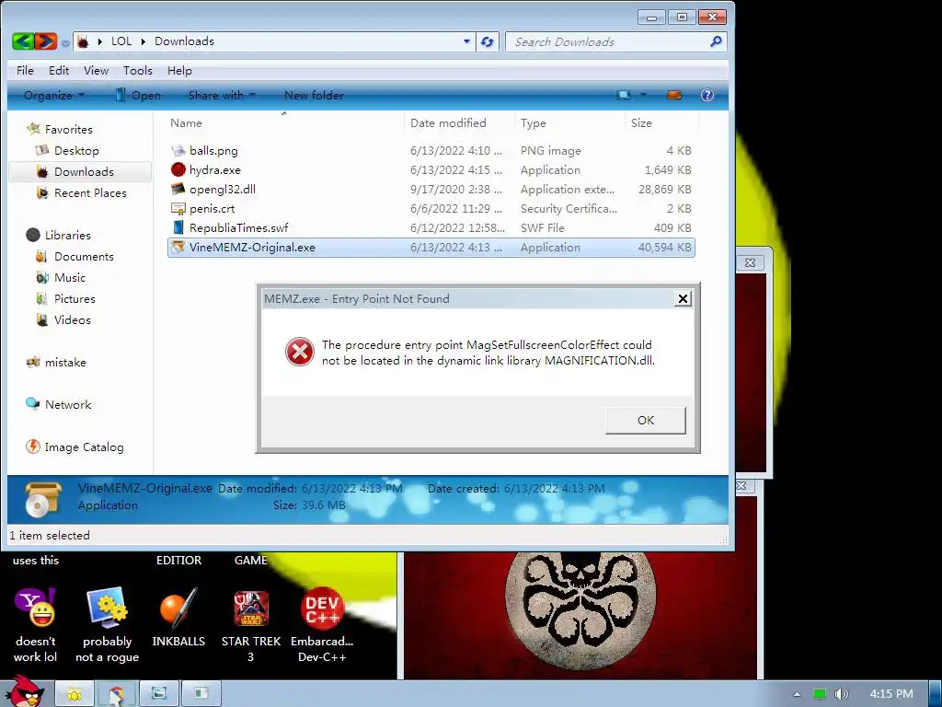Click the Open toolbar button

click(138, 95)
